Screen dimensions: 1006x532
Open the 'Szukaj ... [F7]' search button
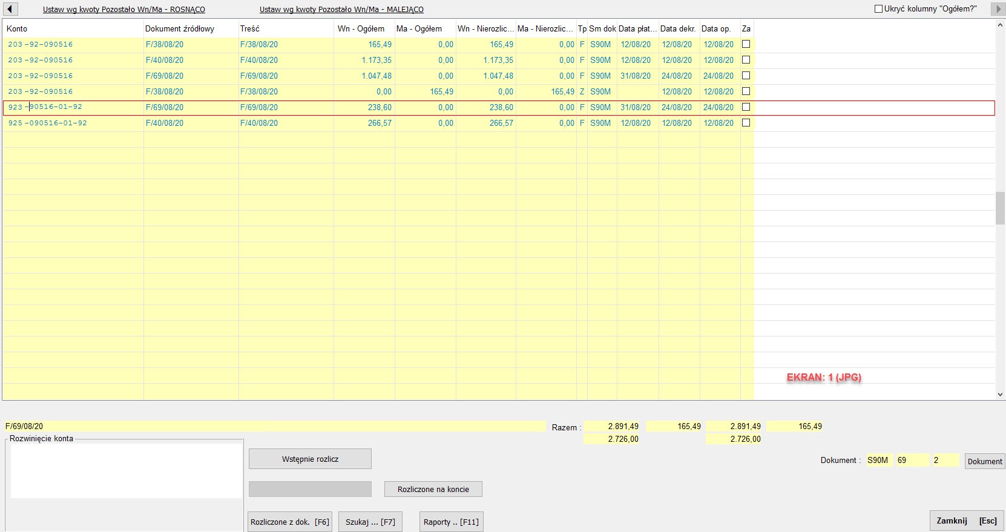click(x=370, y=522)
